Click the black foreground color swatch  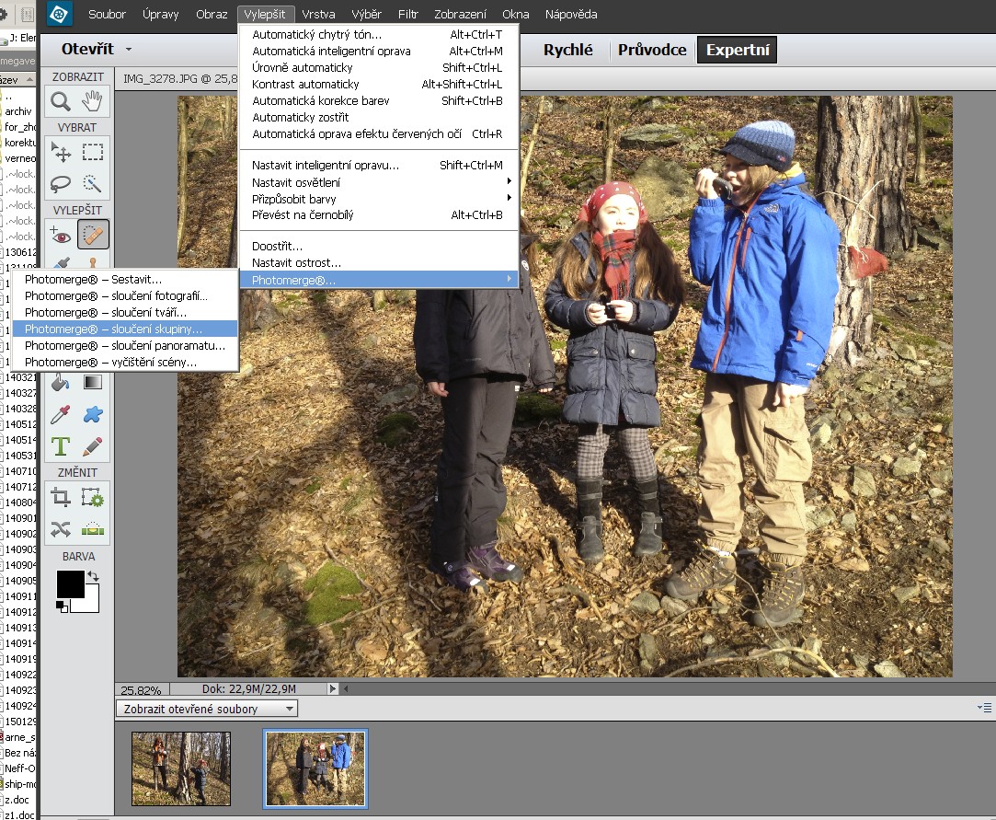(x=70, y=583)
